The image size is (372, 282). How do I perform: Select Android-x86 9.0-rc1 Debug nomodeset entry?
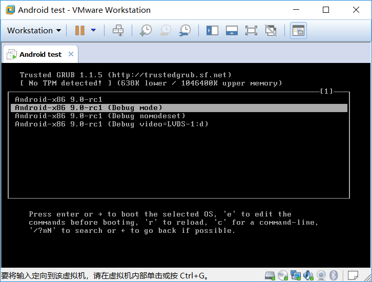(100, 116)
